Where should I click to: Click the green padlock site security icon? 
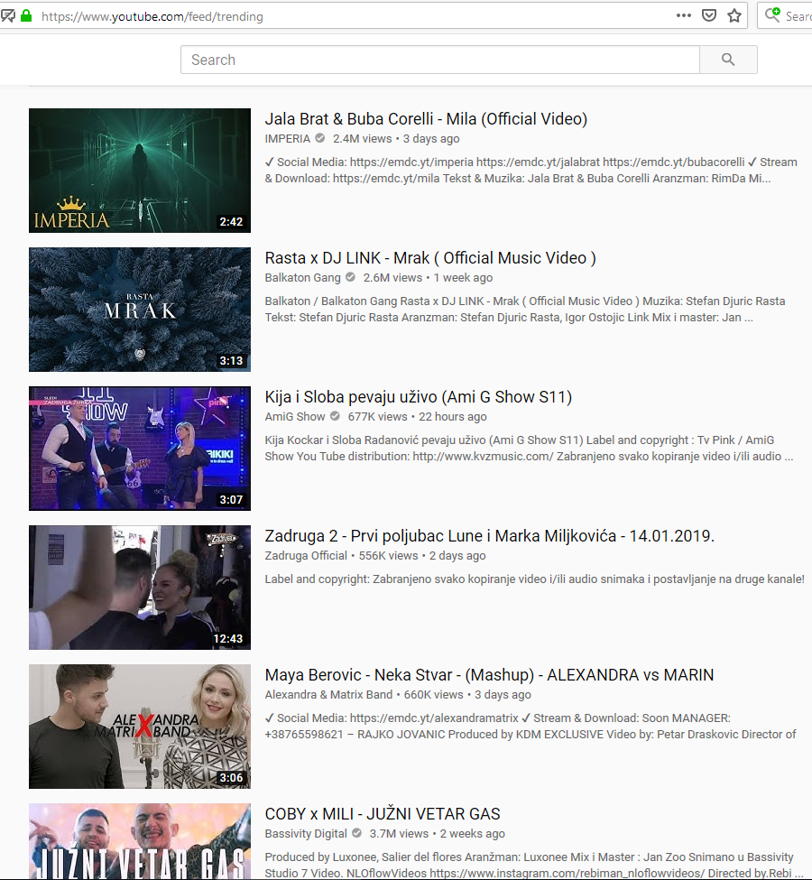point(26,15)
